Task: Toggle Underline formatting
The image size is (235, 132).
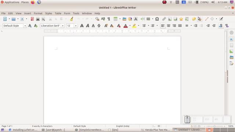Action: (x=93, y=26)
